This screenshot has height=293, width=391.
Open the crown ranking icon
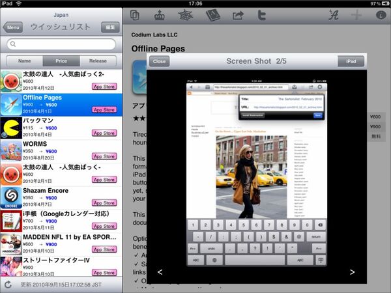tap(160, 16)
